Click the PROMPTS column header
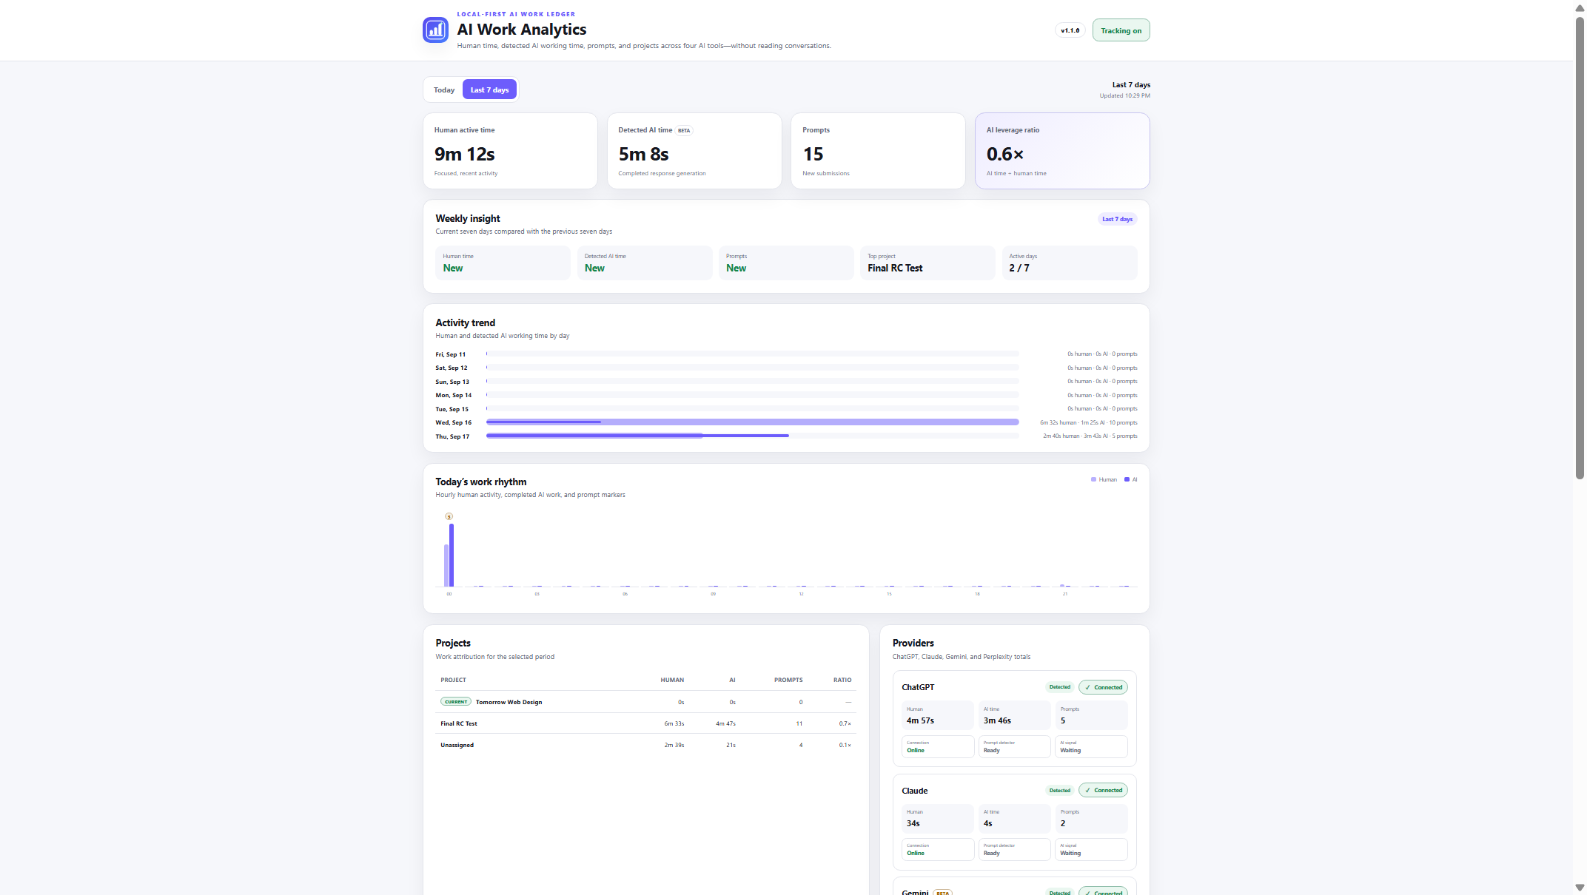The image size is (1587, 895). [788, 680]
